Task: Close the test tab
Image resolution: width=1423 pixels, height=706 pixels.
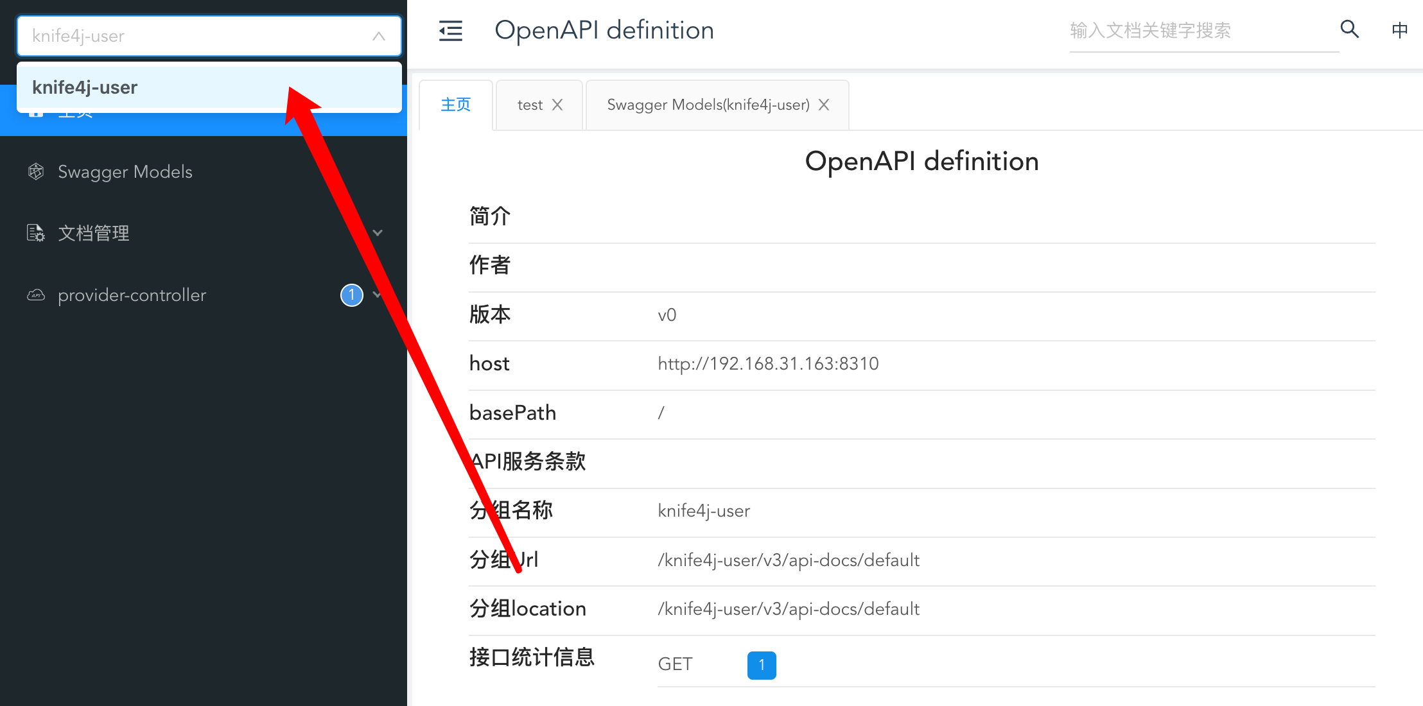Action: pos(557,105)
